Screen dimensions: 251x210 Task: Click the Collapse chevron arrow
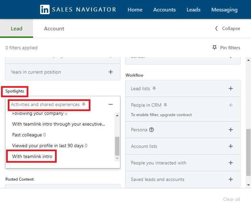pos(216,28)
